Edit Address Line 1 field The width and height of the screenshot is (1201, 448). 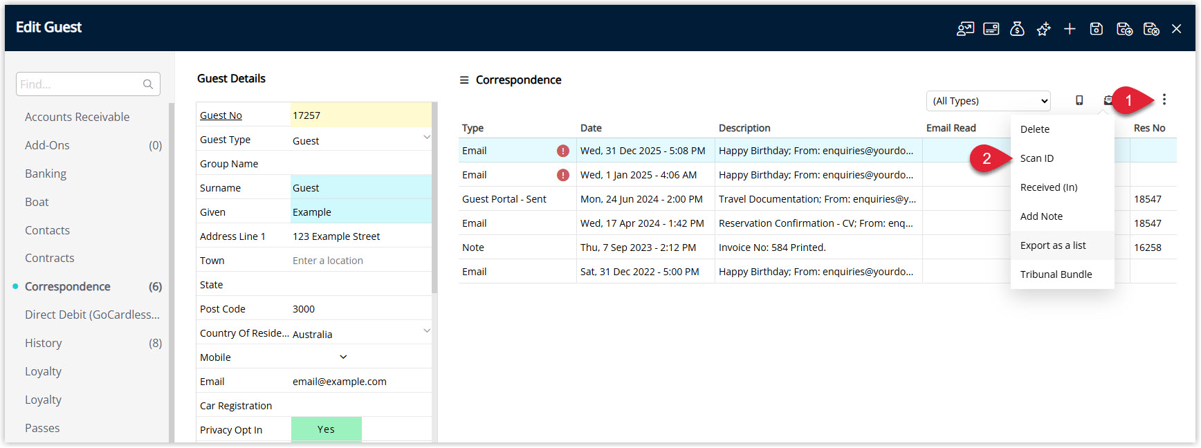click(360, 236)
